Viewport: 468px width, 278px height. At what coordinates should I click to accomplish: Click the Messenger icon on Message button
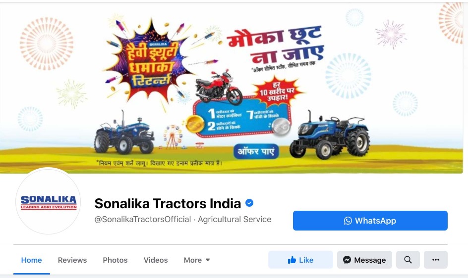(x=347, y=260)
